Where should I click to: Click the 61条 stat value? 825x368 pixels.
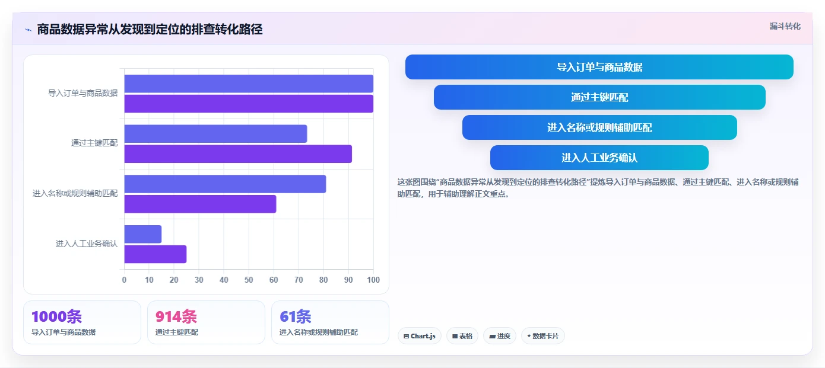(x=295, y=316)
